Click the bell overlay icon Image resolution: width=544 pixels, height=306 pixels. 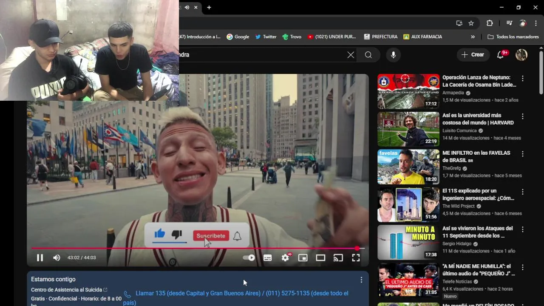pos(237,236)
